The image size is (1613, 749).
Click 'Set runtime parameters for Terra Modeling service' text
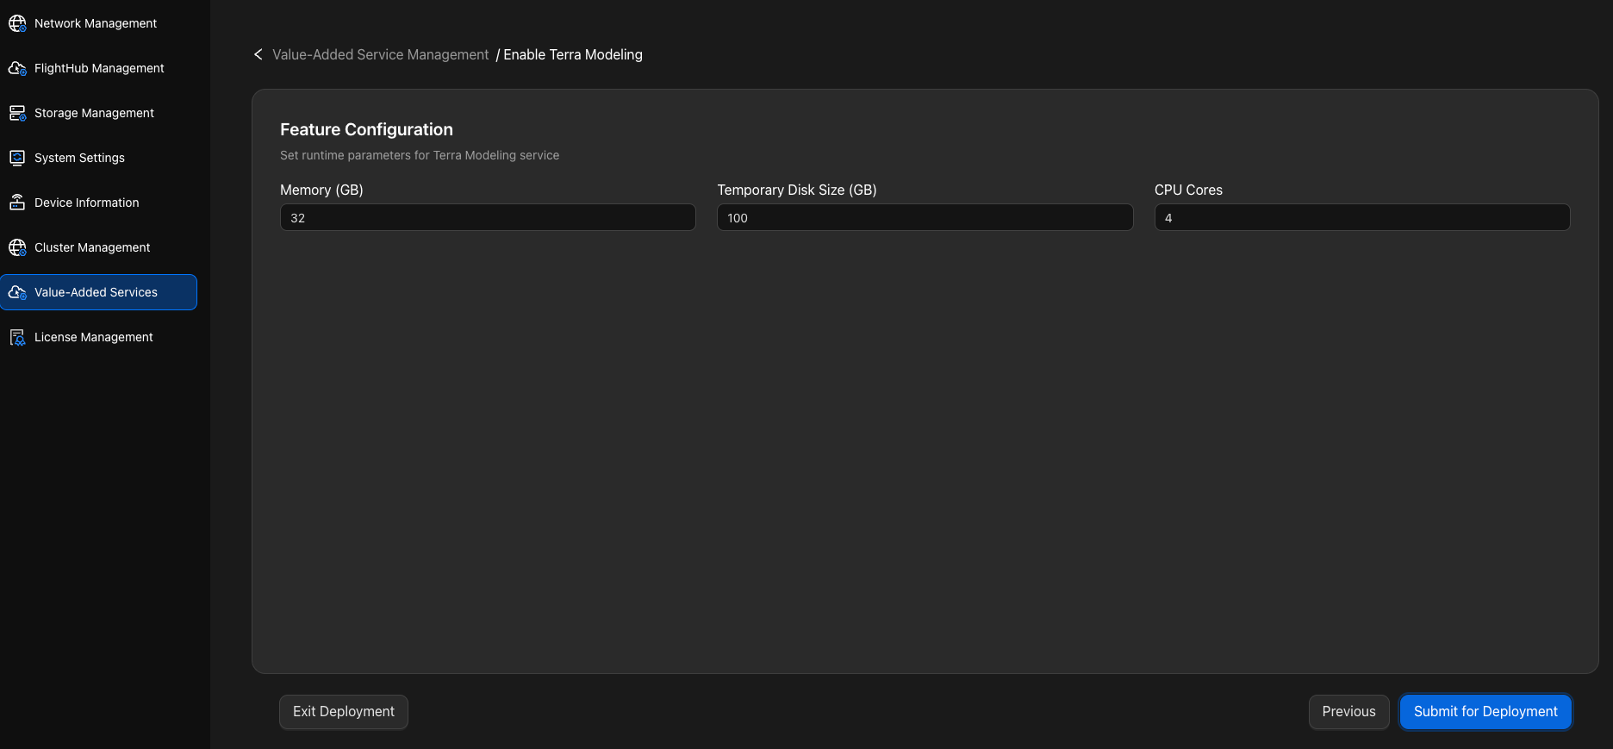[x=420, y=155]
